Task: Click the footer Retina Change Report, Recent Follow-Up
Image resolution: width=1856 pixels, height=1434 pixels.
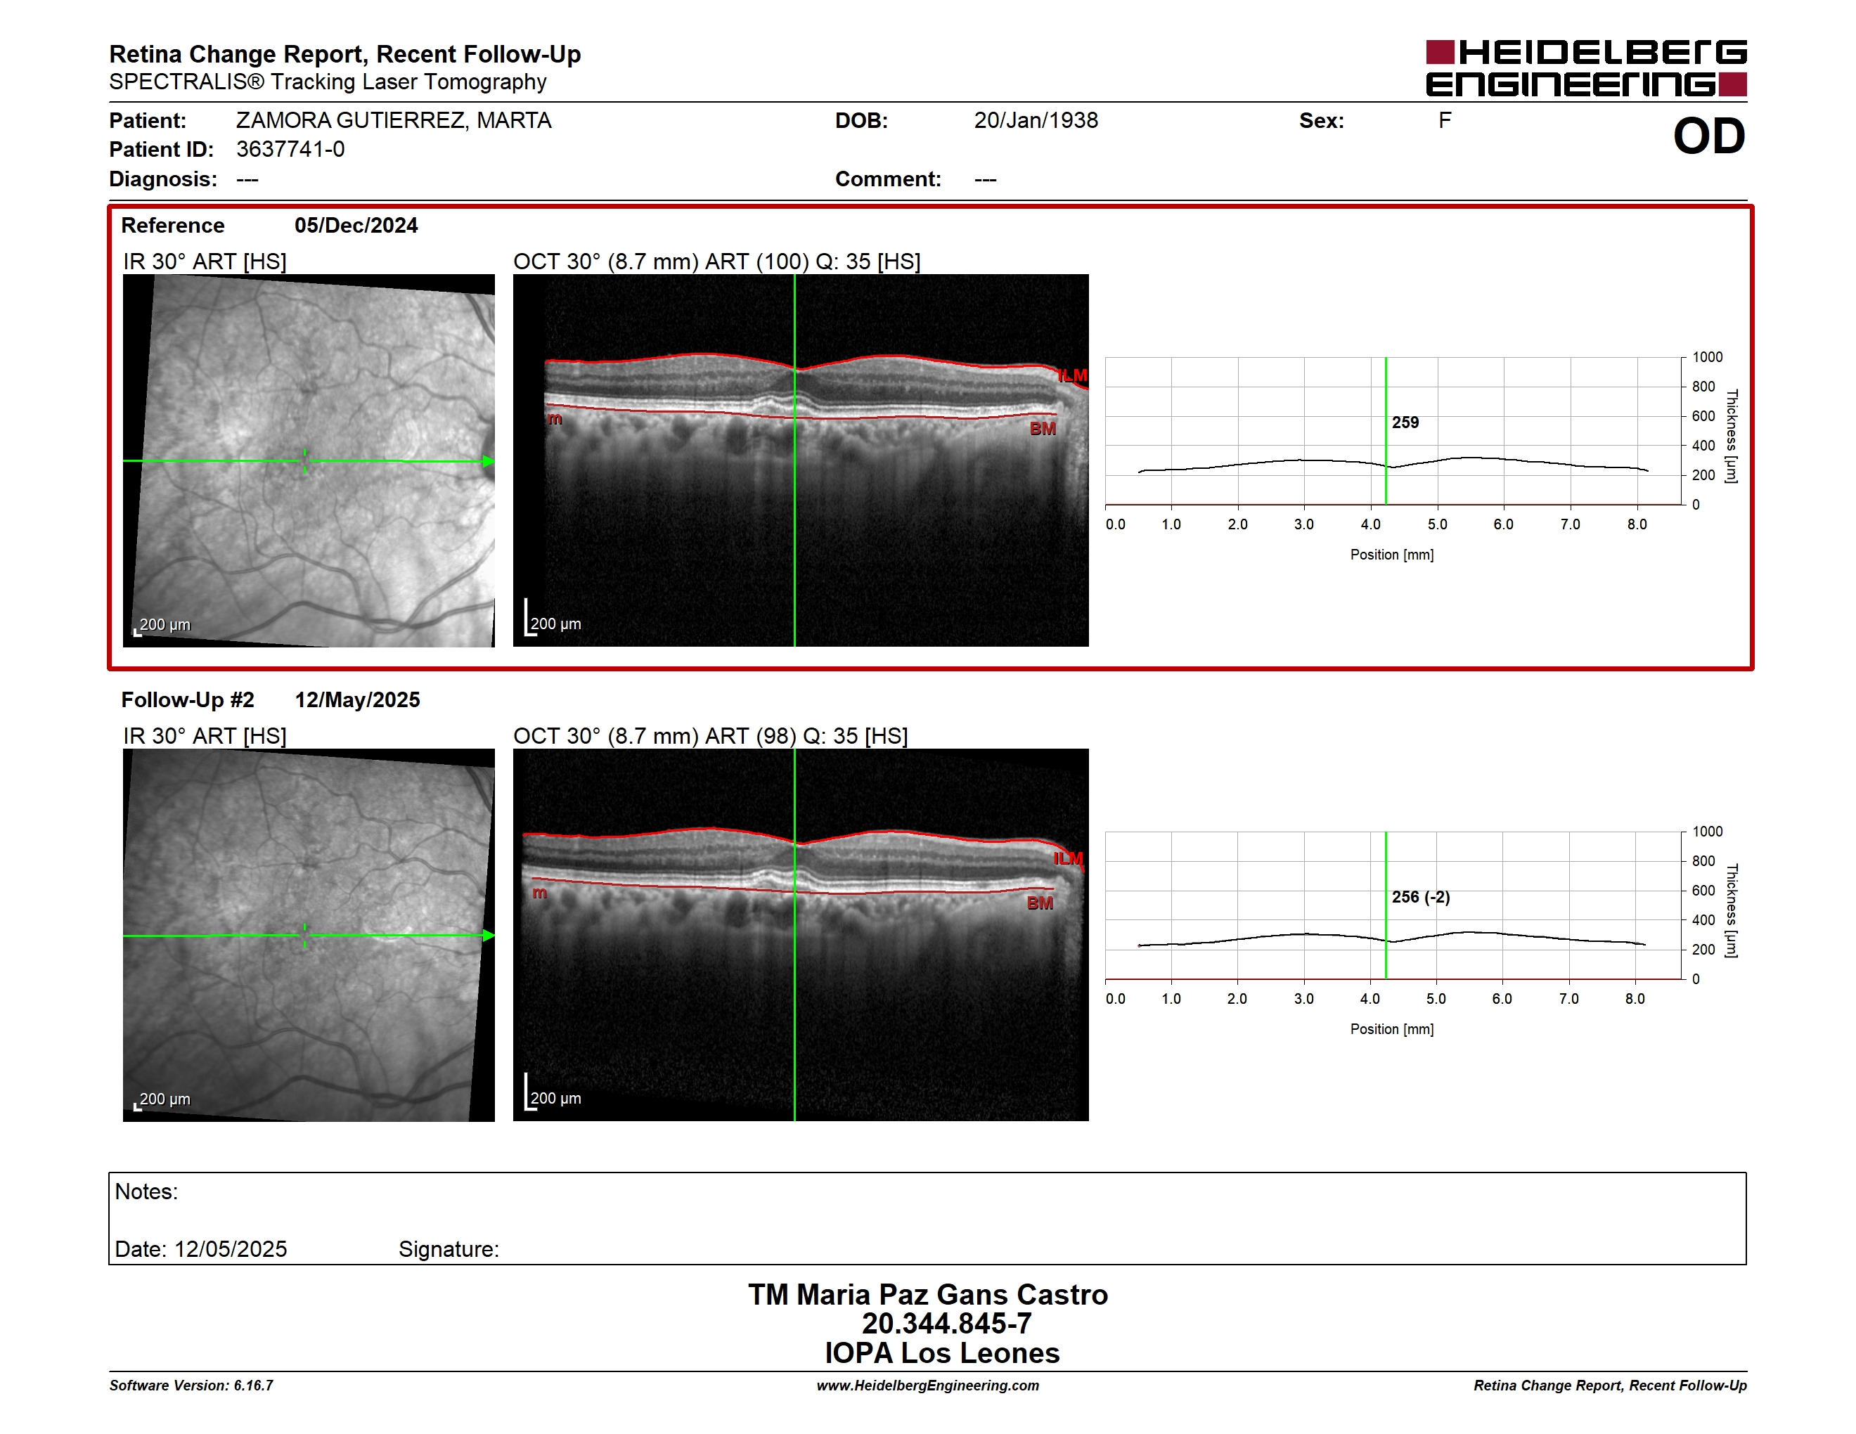Action: (1609, 1385)
